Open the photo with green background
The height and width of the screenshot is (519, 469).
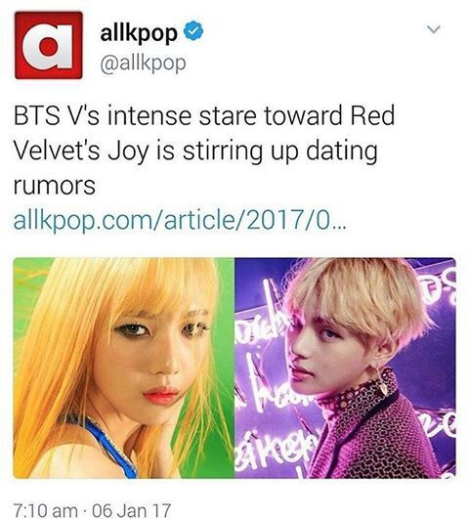pyautogui.click(x=124, y=368)
